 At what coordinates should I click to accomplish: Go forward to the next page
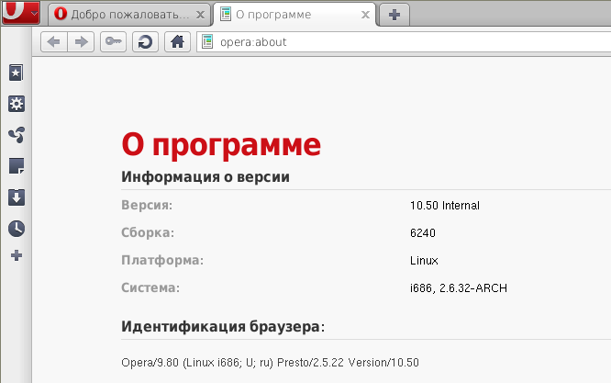[82, 41]
